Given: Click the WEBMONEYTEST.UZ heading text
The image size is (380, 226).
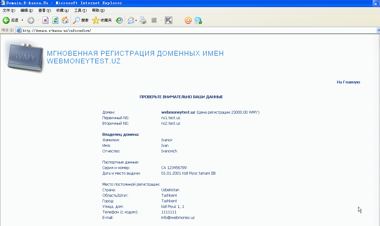Looking at the screenshot, I should click(x=84, y=61).
